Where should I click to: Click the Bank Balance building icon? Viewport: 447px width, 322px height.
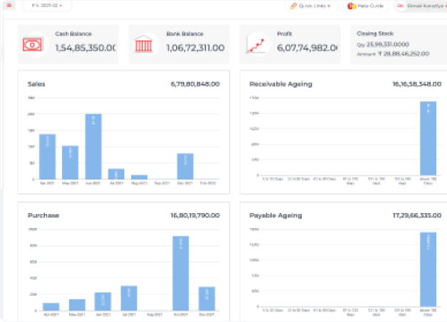pyautogui.click(x=143, y=44)
